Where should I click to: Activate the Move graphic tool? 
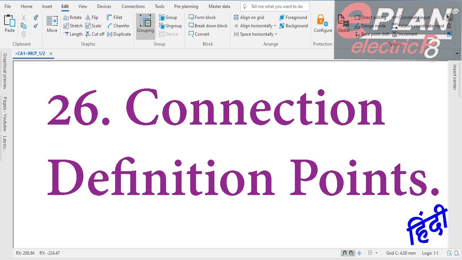[52, 24]
